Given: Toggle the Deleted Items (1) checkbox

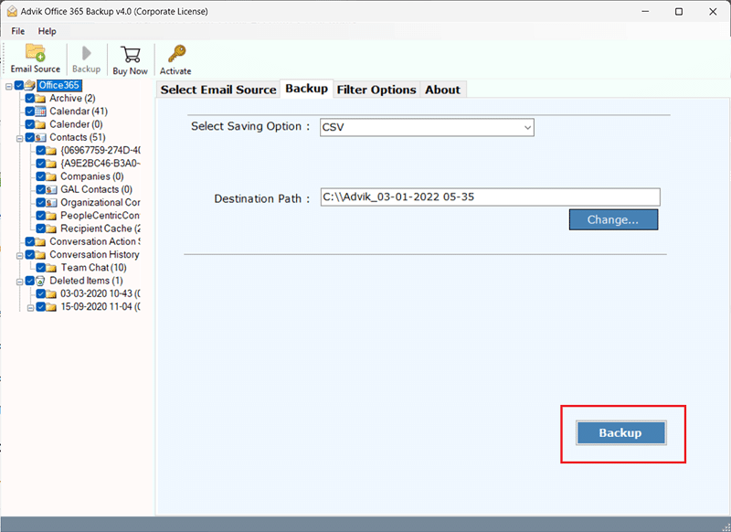Looking at the screenshot, I should coord(30,281).
